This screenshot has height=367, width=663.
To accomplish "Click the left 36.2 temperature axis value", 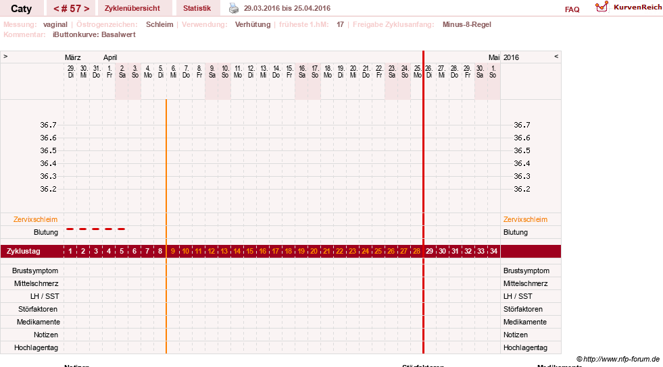I will [48, 189].
